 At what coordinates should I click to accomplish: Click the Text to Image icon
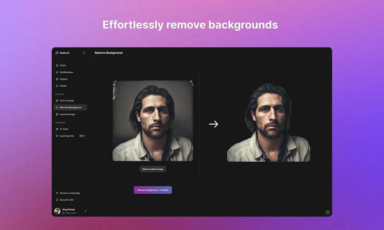click(57, 101)
